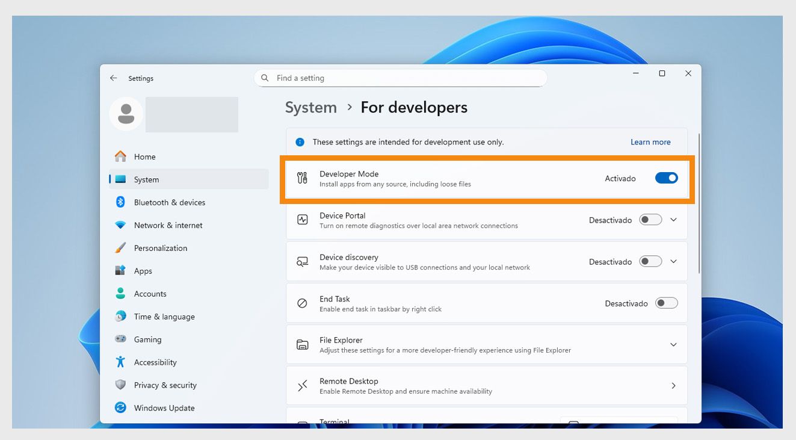Click the Windows Update refresh icon
Screen dimensions: 796x440
point(120,408)
